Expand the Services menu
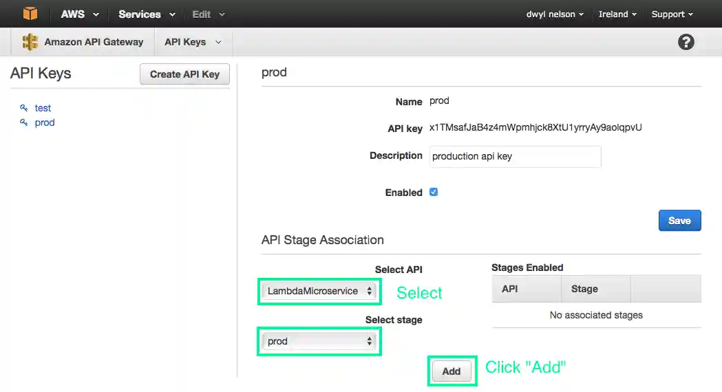Viewport: 722px width, 392px height. pos(147,14)
